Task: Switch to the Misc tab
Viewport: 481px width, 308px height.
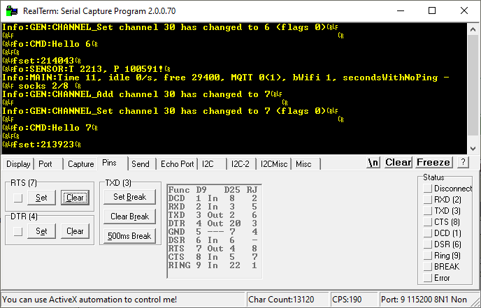Action: click(x=303, y=164)
